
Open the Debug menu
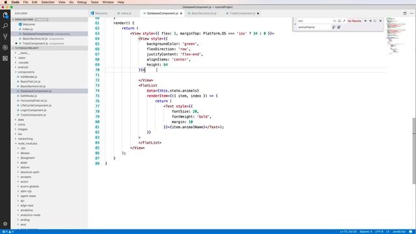[x=82, y=2]
